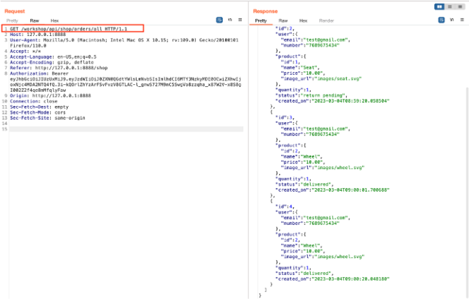This screenshot has height=299, width=469.
Task: Click the "status":"return pending" line
Action: coord(311,95)
